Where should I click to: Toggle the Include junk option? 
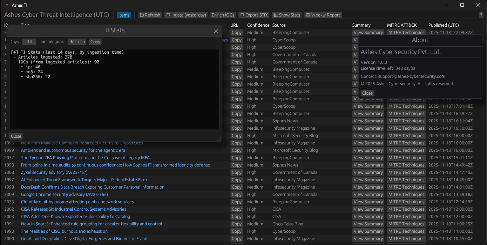[52, 42]
